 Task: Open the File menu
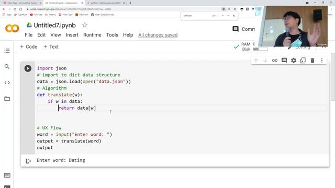pos(29,35)
